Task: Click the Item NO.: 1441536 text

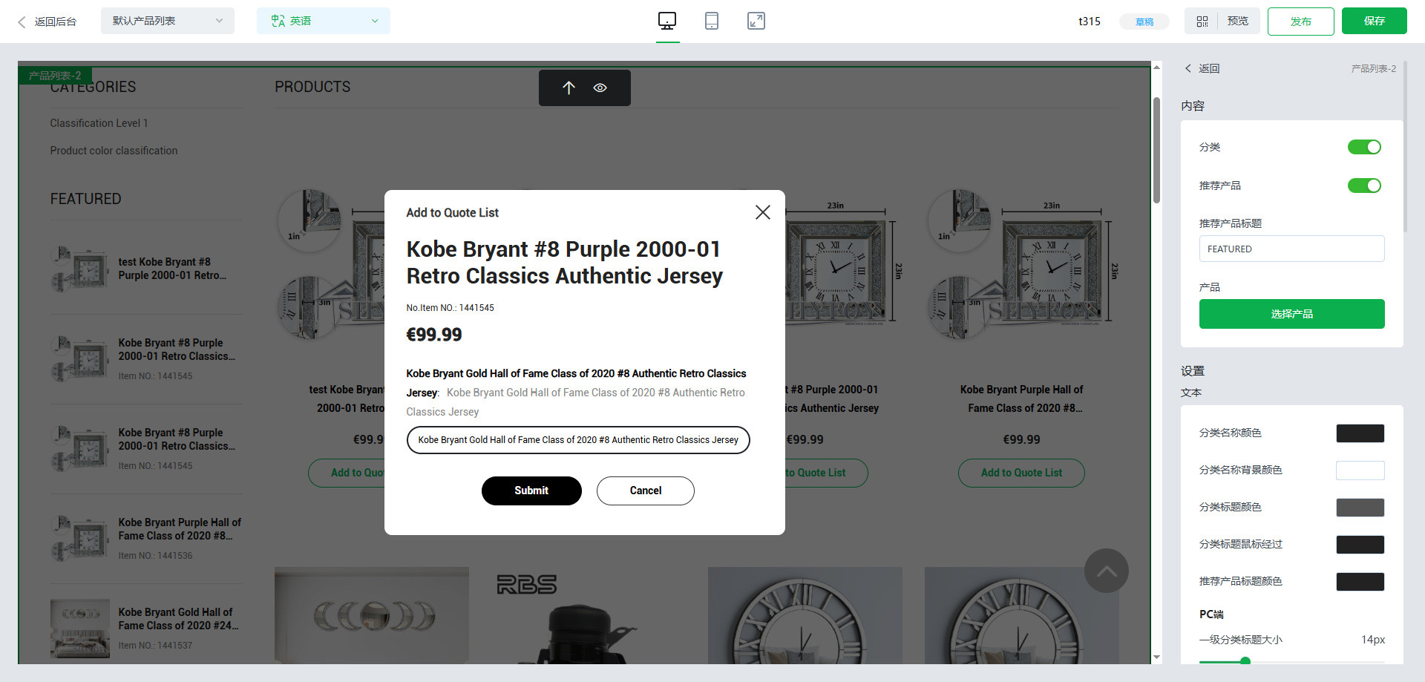Action: point(155,556)
